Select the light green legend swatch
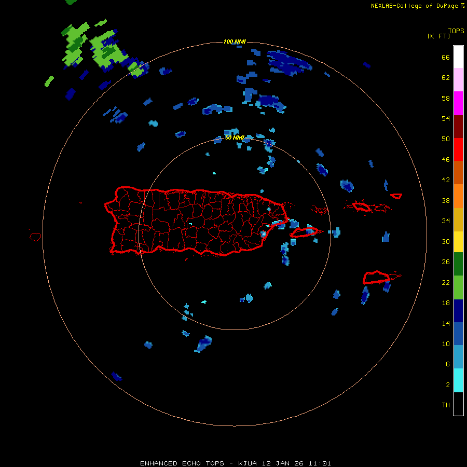This screenshot has height=467, width=467. click(458, 287)
